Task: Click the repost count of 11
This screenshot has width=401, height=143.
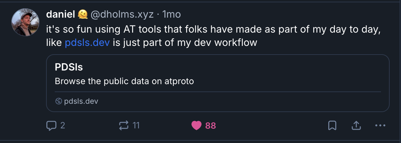Action: pos(136,125)
